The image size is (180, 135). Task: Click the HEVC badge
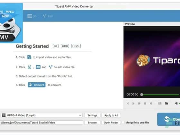pos(76,46)
